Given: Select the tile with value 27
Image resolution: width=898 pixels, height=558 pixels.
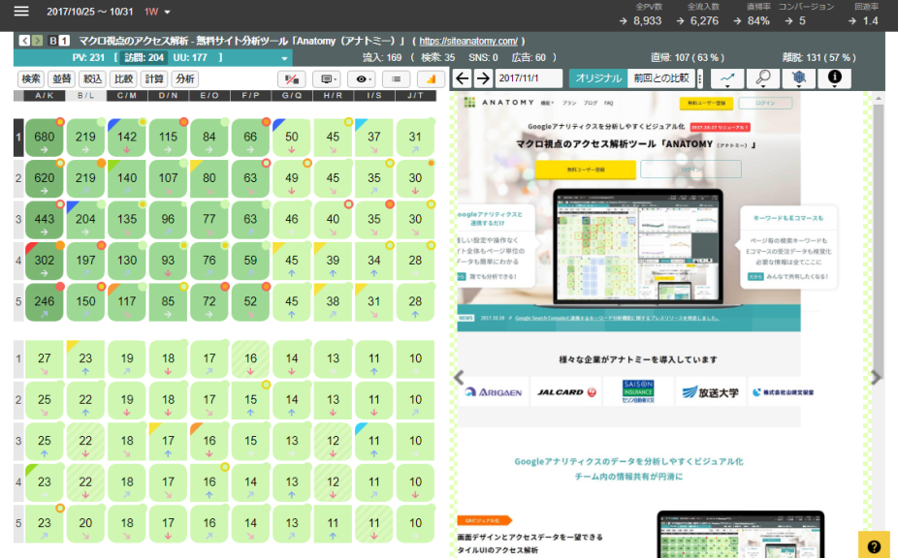Looking at the screenshot, I should pyautogui.click(x=44, y=360).
